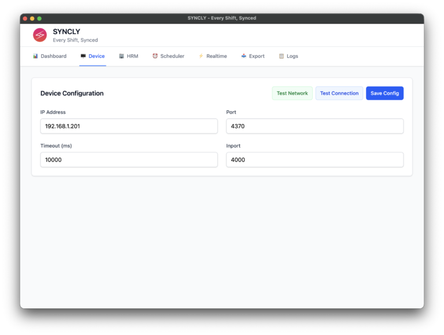Click the SYNCLY logo icon
Image resolution: width=444 pixels, height=335 pixels.
[40, 35]
